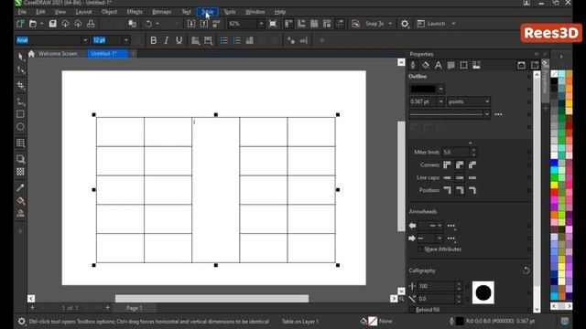Toggle Bold text formatting

click(x=153, y=40)
